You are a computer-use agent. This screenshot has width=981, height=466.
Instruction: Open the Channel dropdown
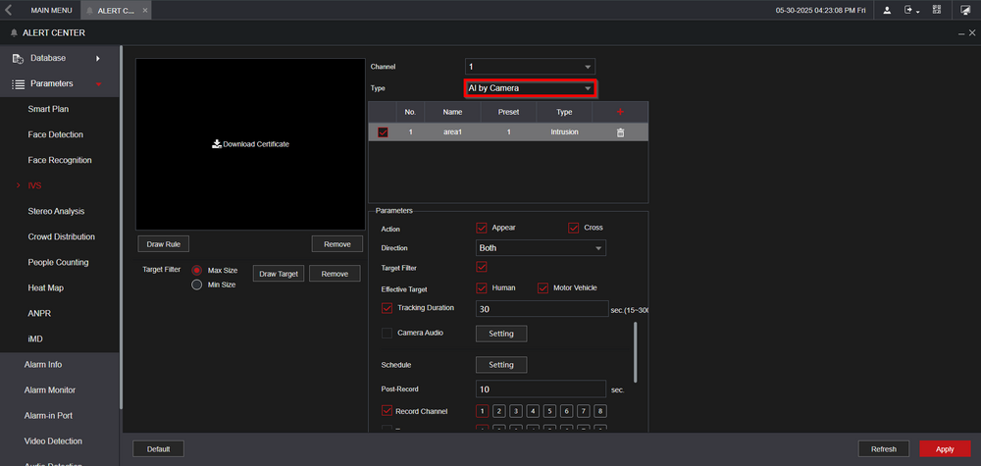pyautogui.click(x=530, y=67)
